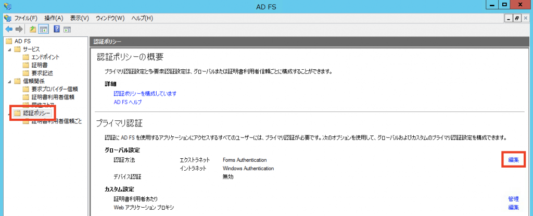Click the 認証方法 label
The width and height of the screenshot is (533, 216).
coord(124,160)
